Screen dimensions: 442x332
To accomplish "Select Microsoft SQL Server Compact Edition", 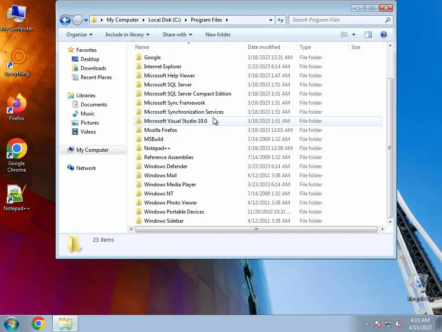I will click(x=187, y=94).
